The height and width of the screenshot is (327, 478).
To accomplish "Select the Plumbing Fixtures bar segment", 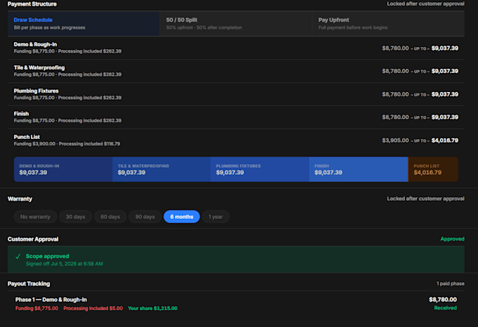I will 259,169.
